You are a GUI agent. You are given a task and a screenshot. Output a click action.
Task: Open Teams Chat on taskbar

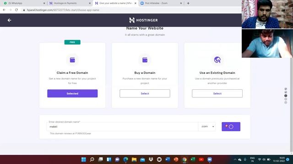(x=117, y=159)
